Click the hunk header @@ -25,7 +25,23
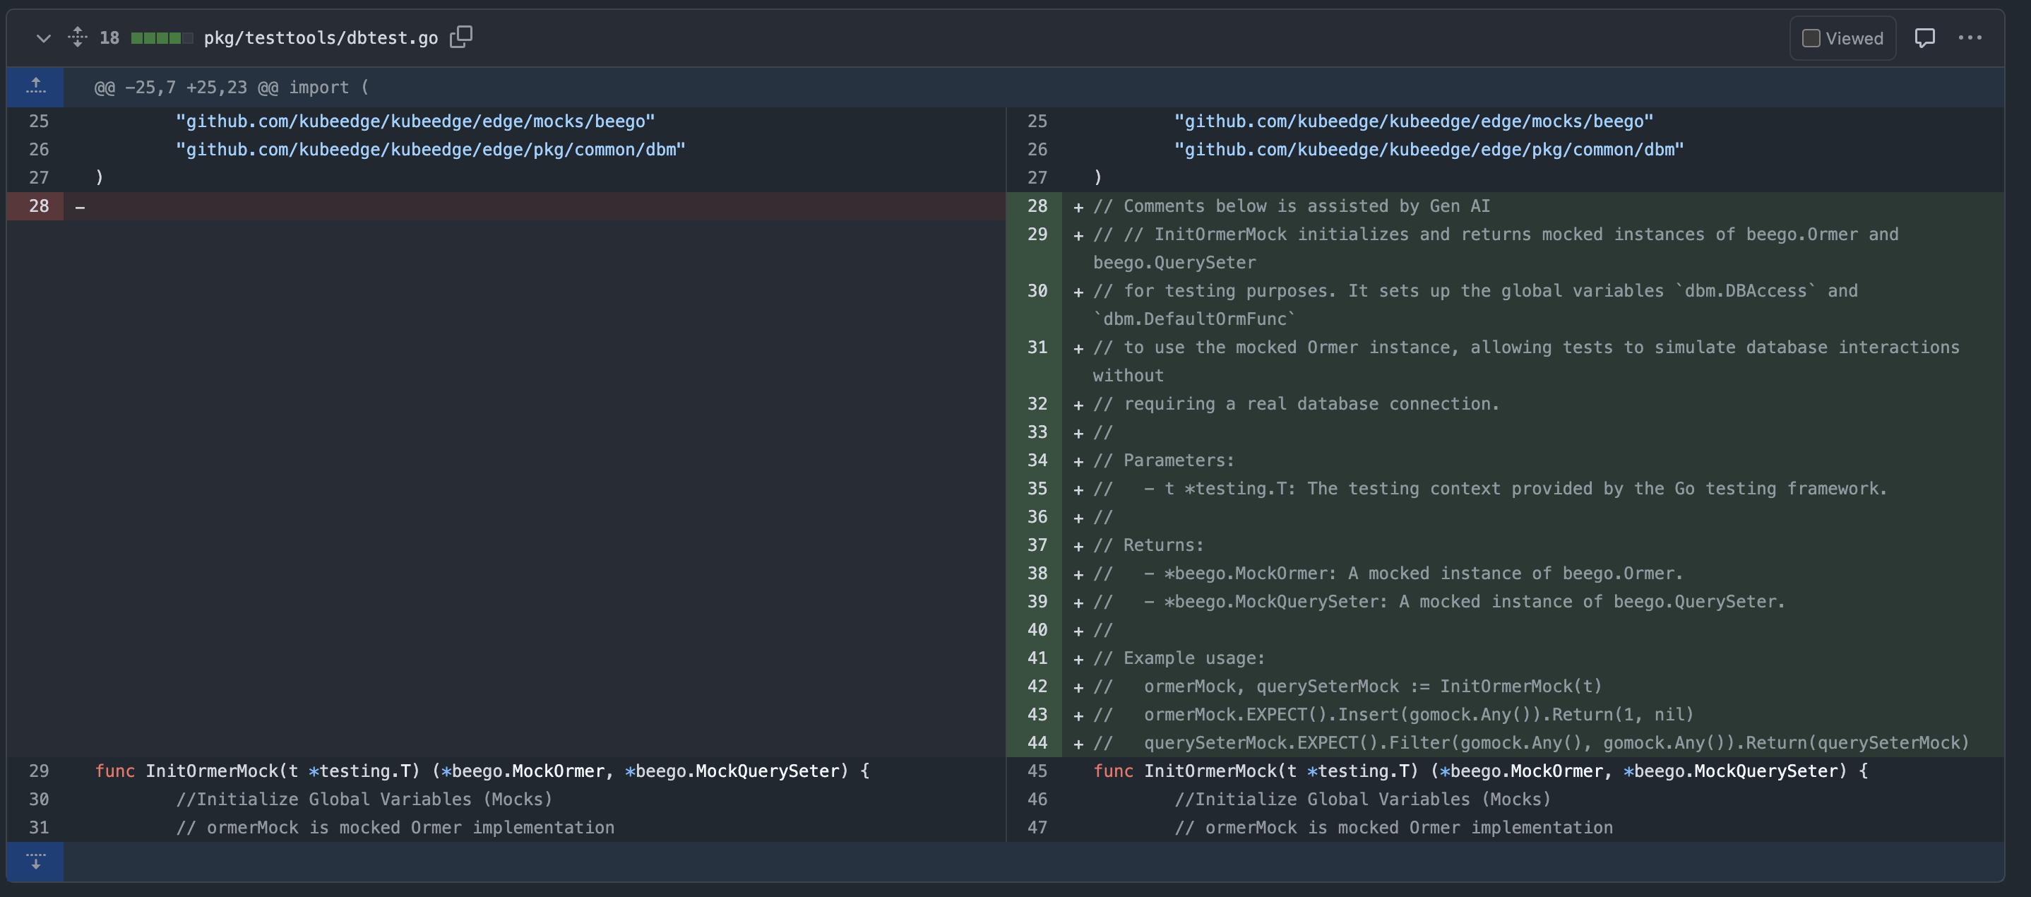 point(232,88)
